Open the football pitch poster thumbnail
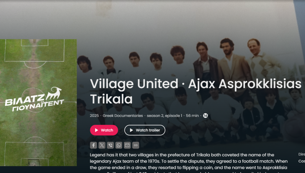305x173 pixels. [38, 103]
